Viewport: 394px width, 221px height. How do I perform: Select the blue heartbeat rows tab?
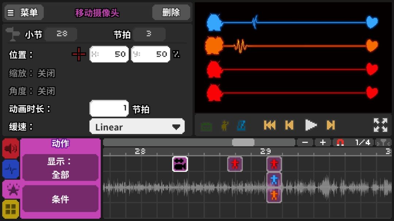(10, 169)
